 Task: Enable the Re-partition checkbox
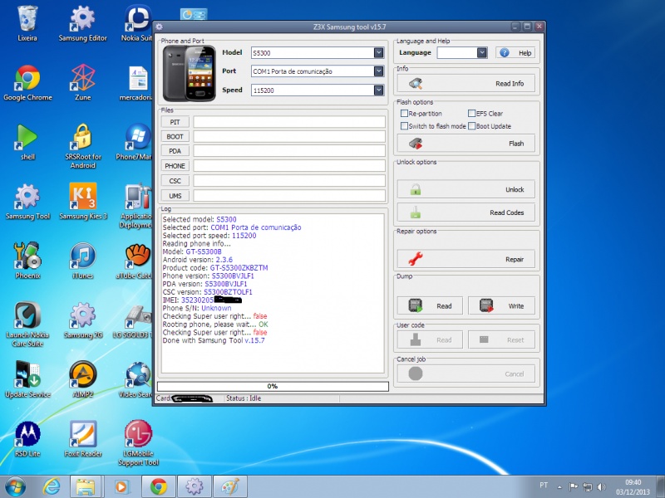[x=404, y=114]
